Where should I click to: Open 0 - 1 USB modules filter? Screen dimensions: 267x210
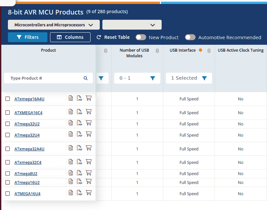(x=137, y=78)
